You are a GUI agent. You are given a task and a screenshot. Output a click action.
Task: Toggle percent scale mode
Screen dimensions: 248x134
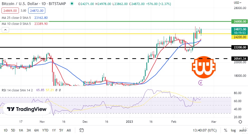tap(226, 130)
